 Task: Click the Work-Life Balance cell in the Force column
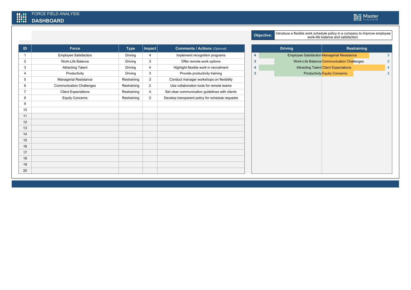75,61
